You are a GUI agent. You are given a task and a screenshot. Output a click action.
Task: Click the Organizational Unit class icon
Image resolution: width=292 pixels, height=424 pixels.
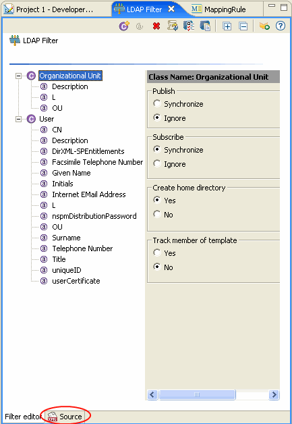coord(31,76)
